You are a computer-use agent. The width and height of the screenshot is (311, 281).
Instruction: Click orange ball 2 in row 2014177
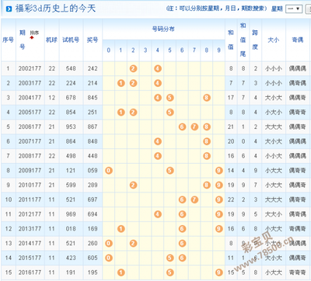click(133, 243)
